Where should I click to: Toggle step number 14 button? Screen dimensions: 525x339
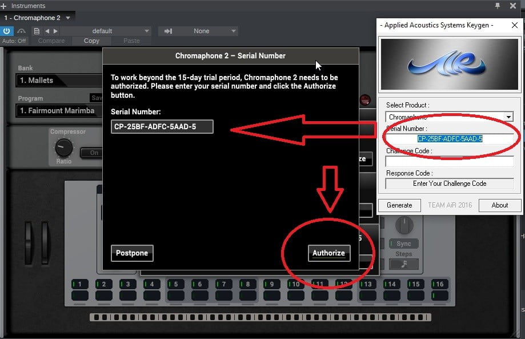392,284
